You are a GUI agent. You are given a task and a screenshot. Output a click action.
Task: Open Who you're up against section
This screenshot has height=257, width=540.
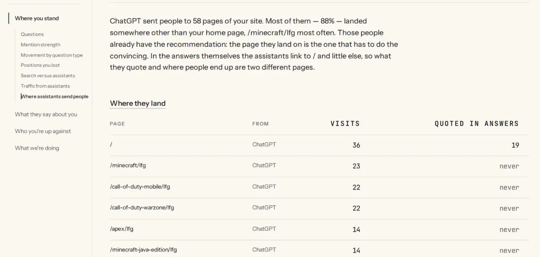click(x=43, y=131)
